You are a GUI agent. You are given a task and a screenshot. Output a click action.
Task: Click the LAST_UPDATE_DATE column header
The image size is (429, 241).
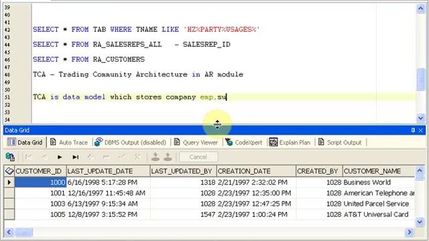109,171
